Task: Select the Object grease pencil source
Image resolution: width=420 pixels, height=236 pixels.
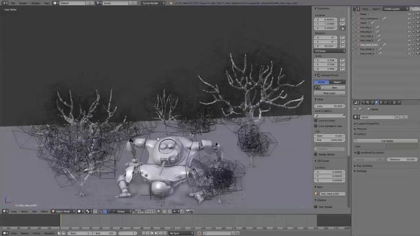Action: click(x=337, y=82)
